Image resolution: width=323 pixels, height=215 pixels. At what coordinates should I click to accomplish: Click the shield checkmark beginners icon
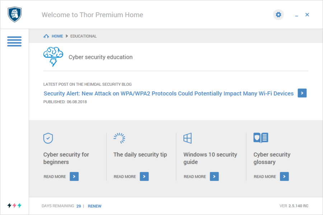click(x=48, y=138)
